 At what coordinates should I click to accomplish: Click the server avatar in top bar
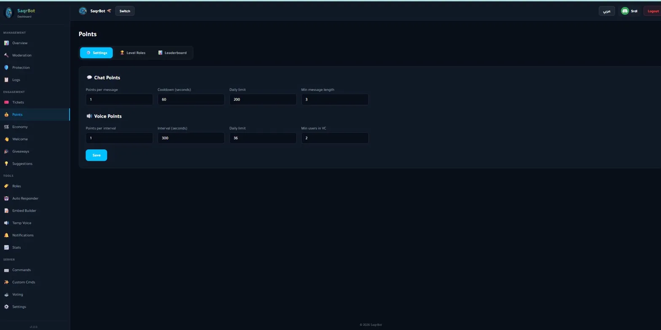point(83,11)
